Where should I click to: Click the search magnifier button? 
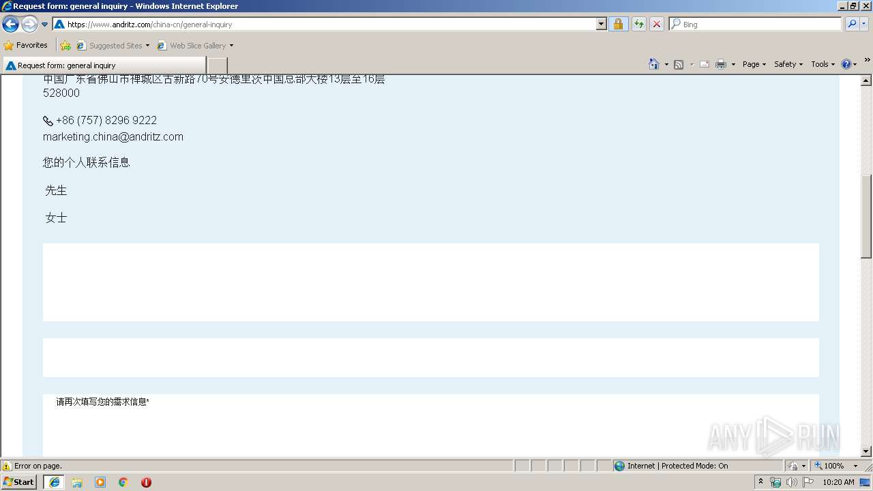coord(852,24)
